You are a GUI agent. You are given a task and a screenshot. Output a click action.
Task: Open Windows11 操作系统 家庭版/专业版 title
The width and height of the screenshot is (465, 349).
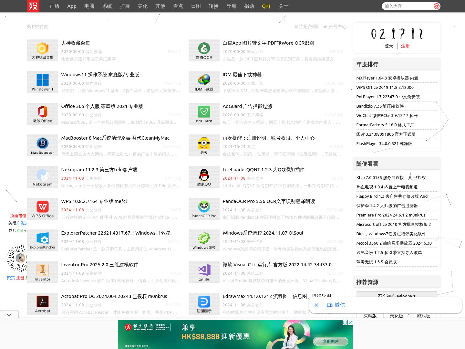[100, 75]
